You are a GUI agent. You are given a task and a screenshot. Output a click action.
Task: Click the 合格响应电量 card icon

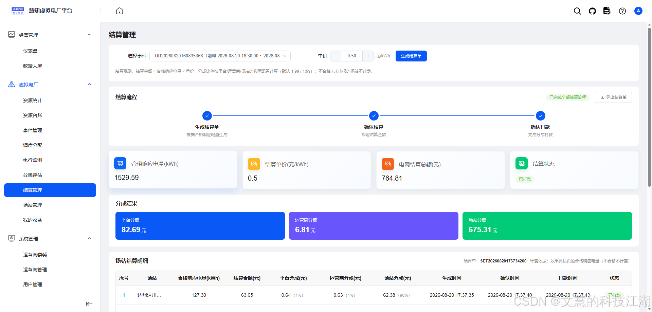[120, 164]
